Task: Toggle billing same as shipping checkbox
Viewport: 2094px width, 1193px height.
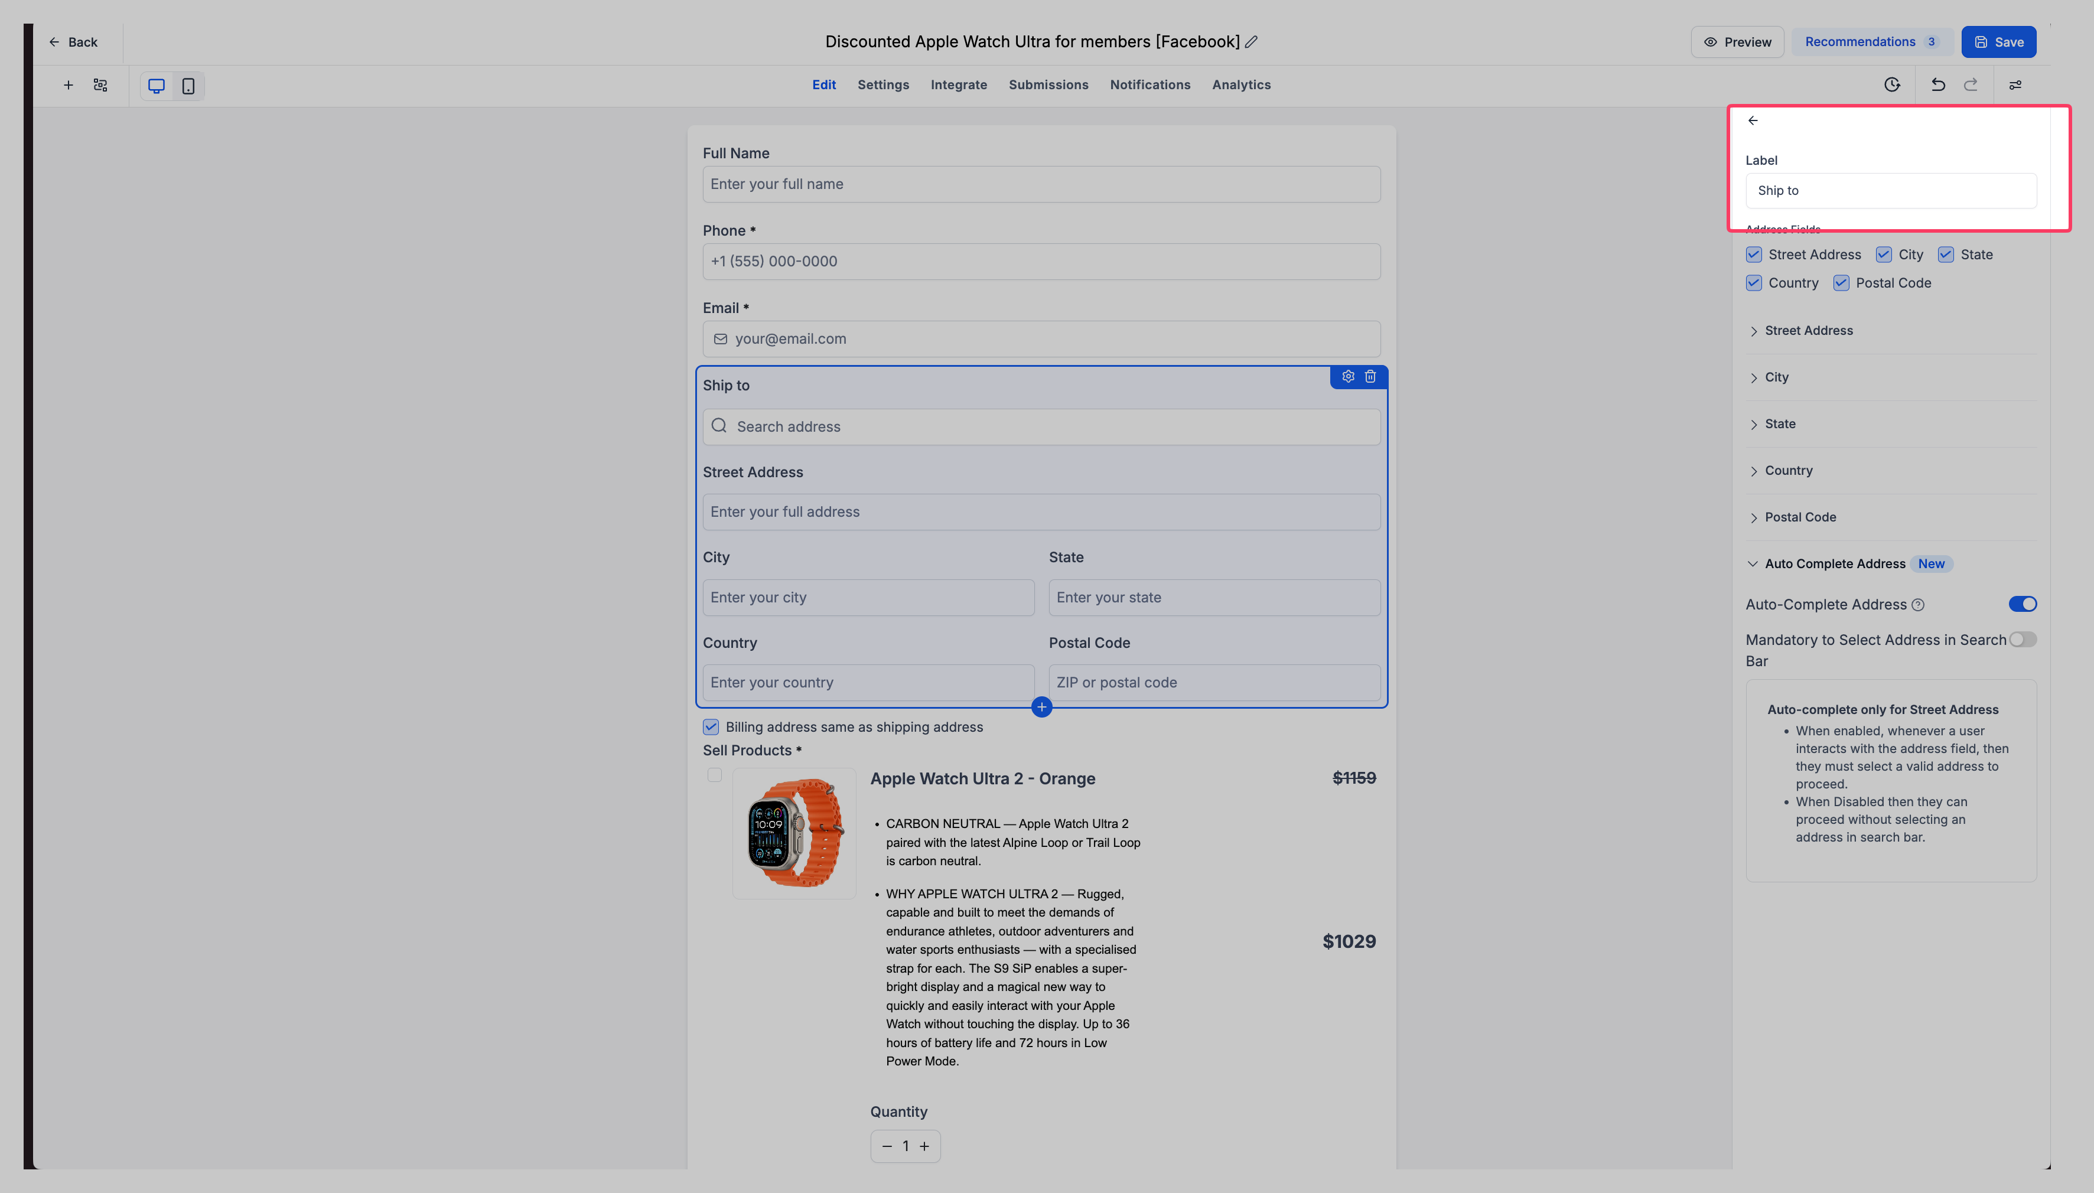Action: click(x=711, y=728)
